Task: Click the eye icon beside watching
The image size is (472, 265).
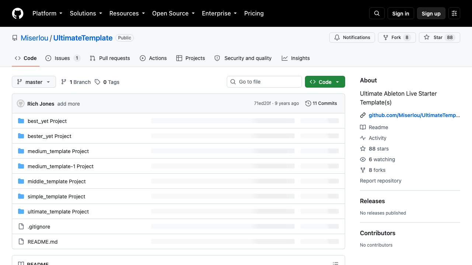Action: click(363, 159)
